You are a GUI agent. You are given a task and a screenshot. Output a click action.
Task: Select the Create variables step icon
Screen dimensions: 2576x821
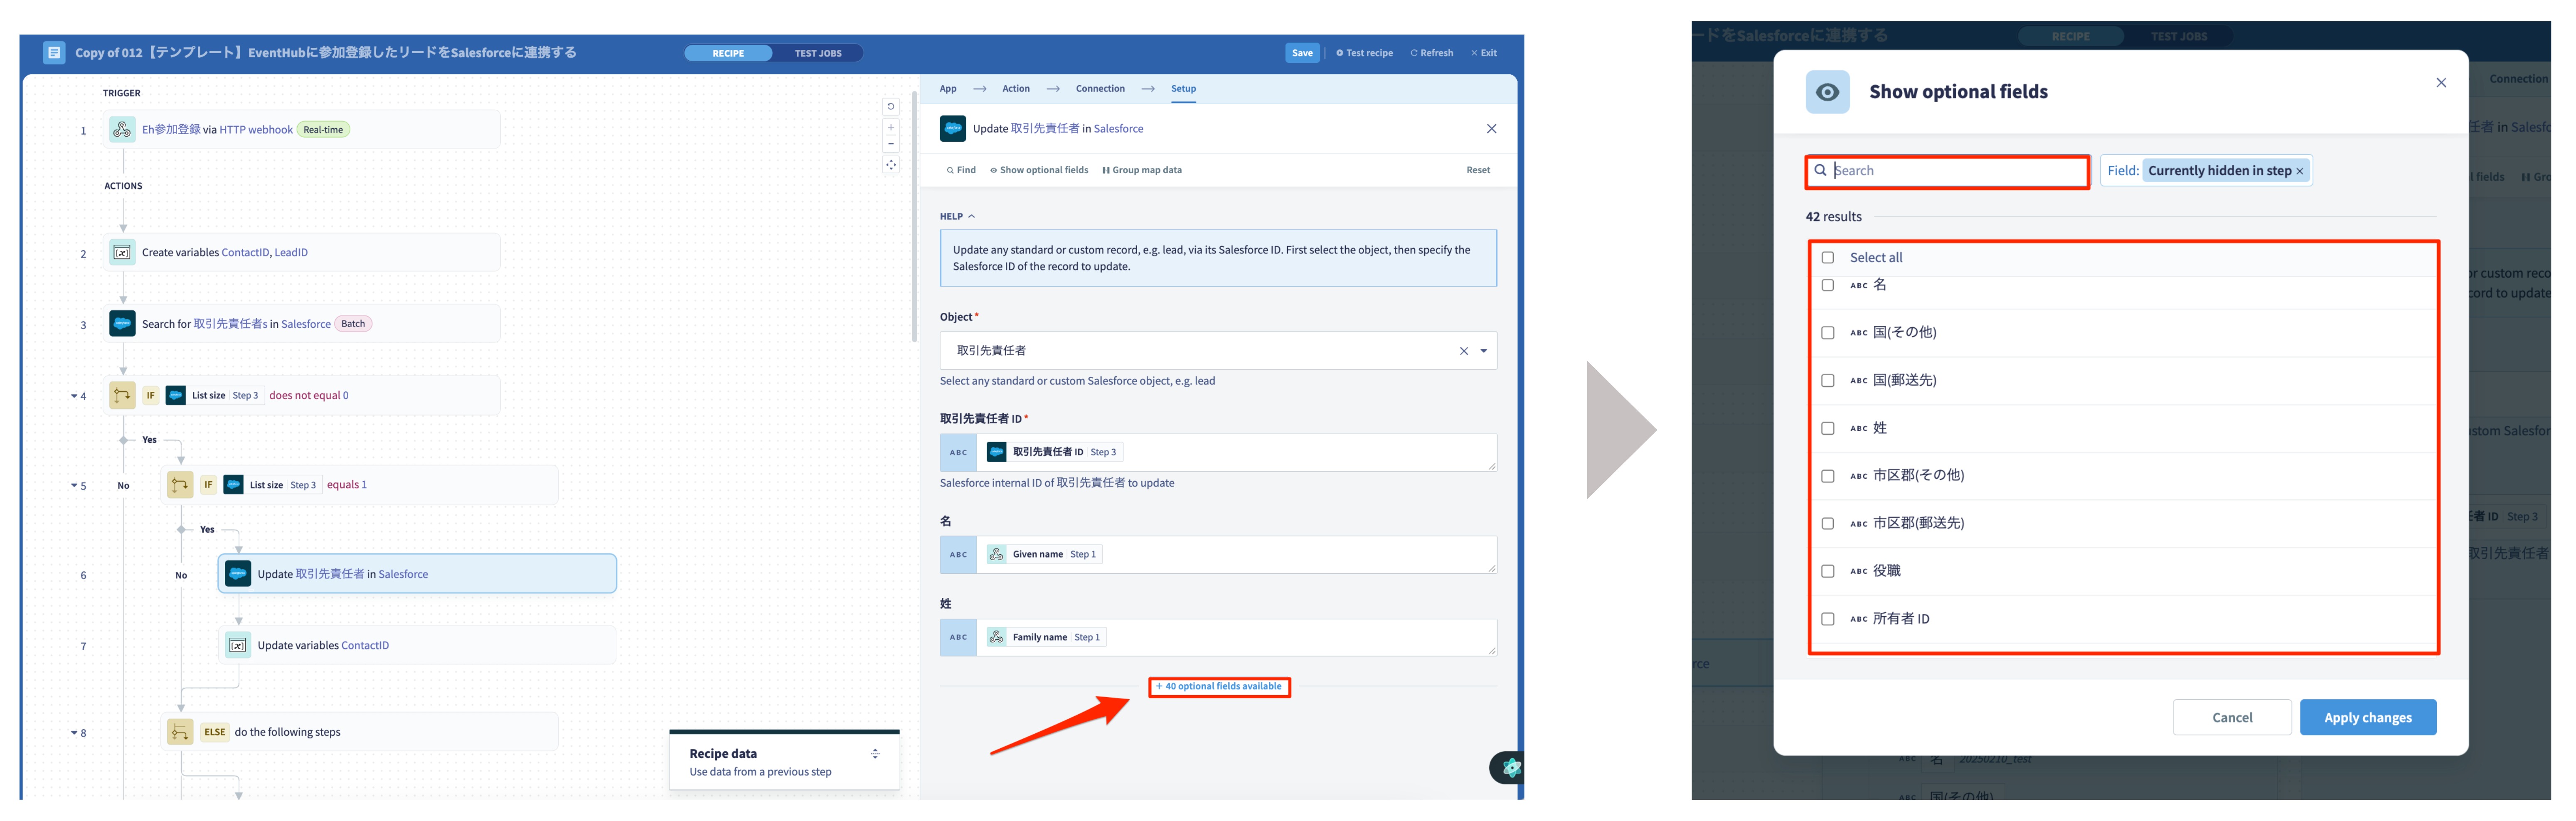click(122, 253)
